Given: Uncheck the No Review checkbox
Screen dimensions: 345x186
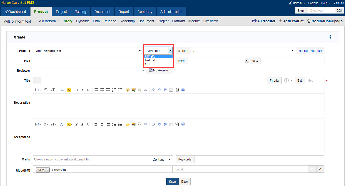Looking at the screenshot, I should coord(151,70).
